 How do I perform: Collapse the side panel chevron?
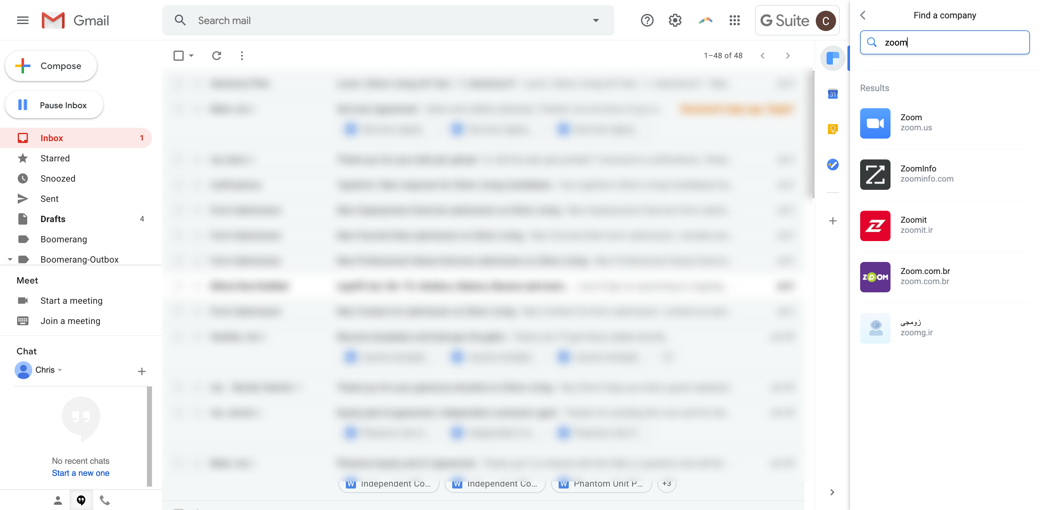[x=832, y=492]
